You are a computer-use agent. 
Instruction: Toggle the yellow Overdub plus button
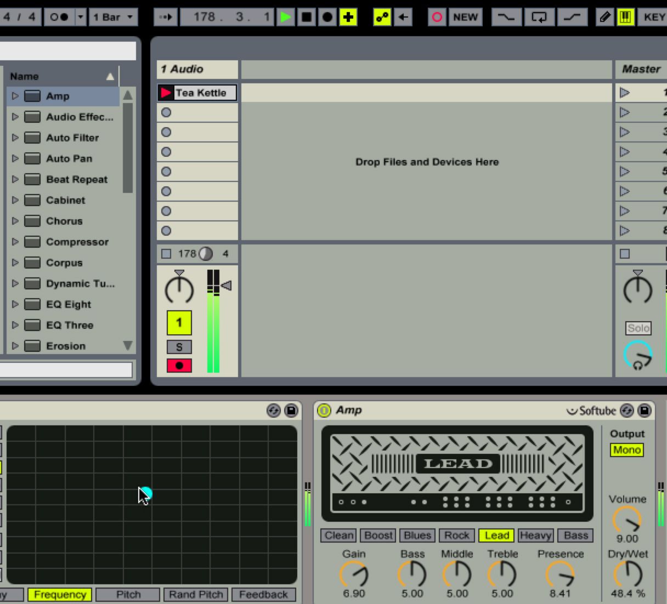[x=348, y=17]
